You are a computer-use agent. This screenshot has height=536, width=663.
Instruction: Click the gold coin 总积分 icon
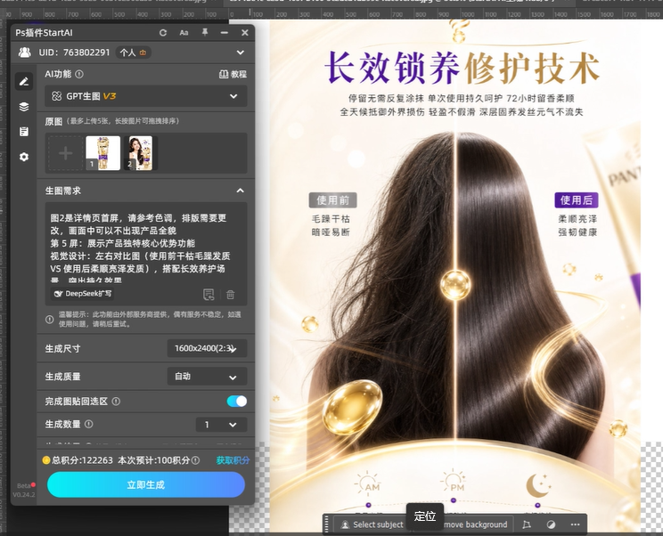tap(46, 460)
